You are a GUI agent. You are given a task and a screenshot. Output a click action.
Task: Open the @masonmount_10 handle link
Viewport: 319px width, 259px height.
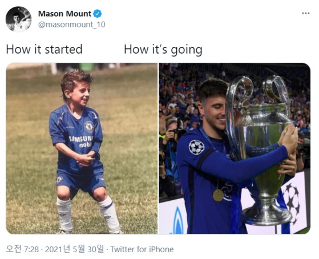(x=71, y=25)
